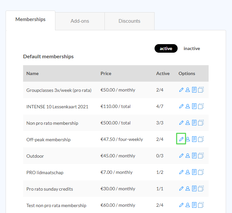232x213 pixels.
Task: View members icon in Outdoor row
Action: [188, 156]
